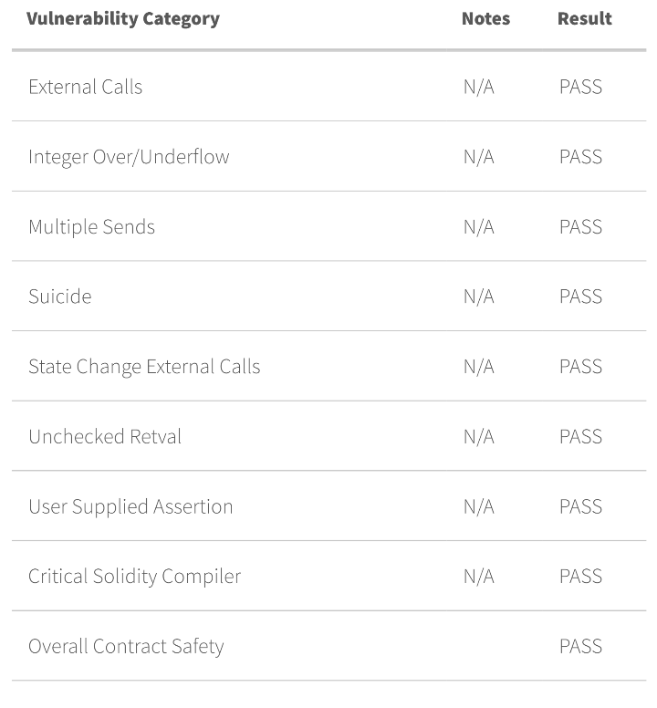657x708 pixels.
Task: Click PASS result for Unchecked Retval
Action: (580, 437)
